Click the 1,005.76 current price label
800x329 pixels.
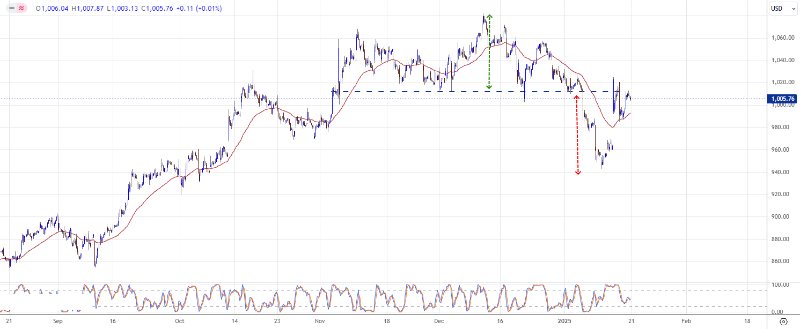(x=783, y=99)
